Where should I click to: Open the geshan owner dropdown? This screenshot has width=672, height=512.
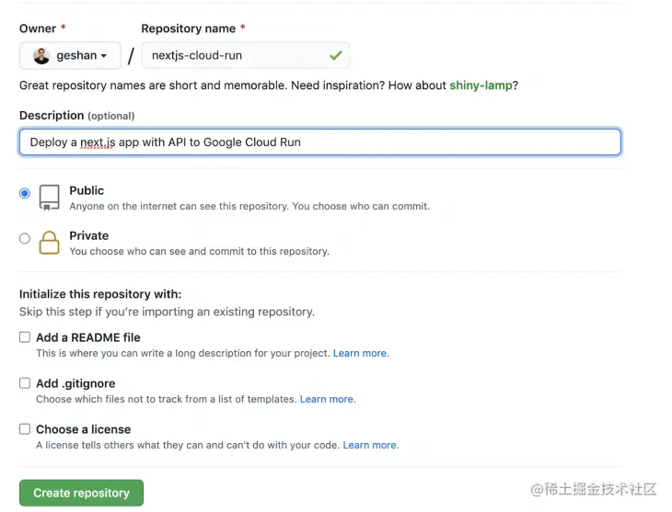(x=70, y=56)
